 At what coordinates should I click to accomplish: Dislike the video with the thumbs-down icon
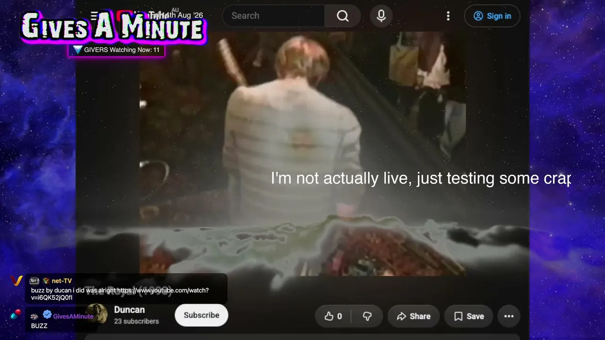pos(367,316)
